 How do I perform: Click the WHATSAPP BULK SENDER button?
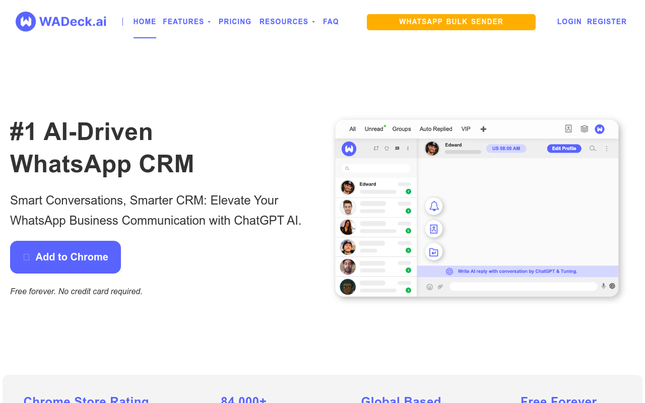[451, 22]
